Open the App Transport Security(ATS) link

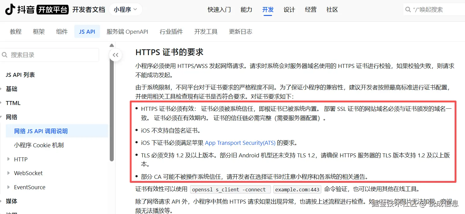tap(240, 143)
